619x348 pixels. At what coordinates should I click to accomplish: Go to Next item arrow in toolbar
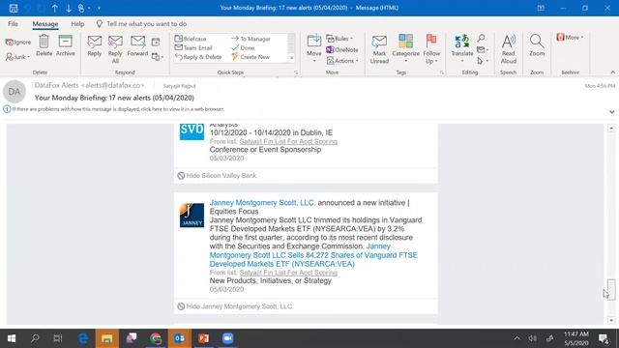[x=69, y=8]
